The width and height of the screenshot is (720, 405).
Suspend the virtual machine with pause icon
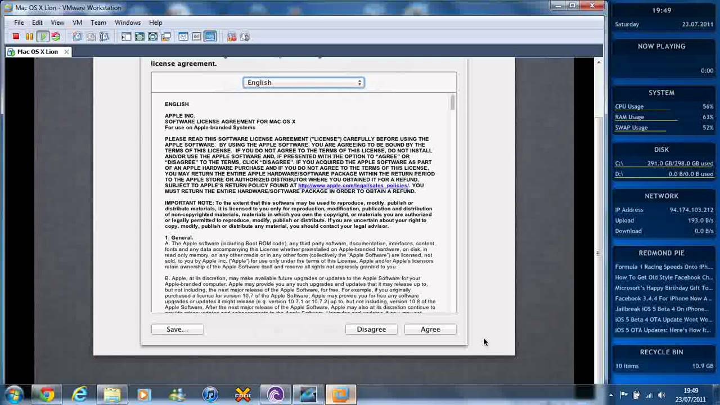tap(29, 37)
